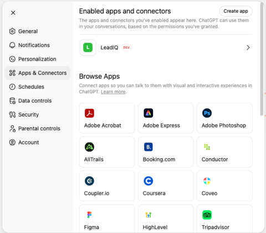Expand LeadIQ details with the chevron
Image resolution: width=266 pixels, height=233 pixels.
pos(248,48)
